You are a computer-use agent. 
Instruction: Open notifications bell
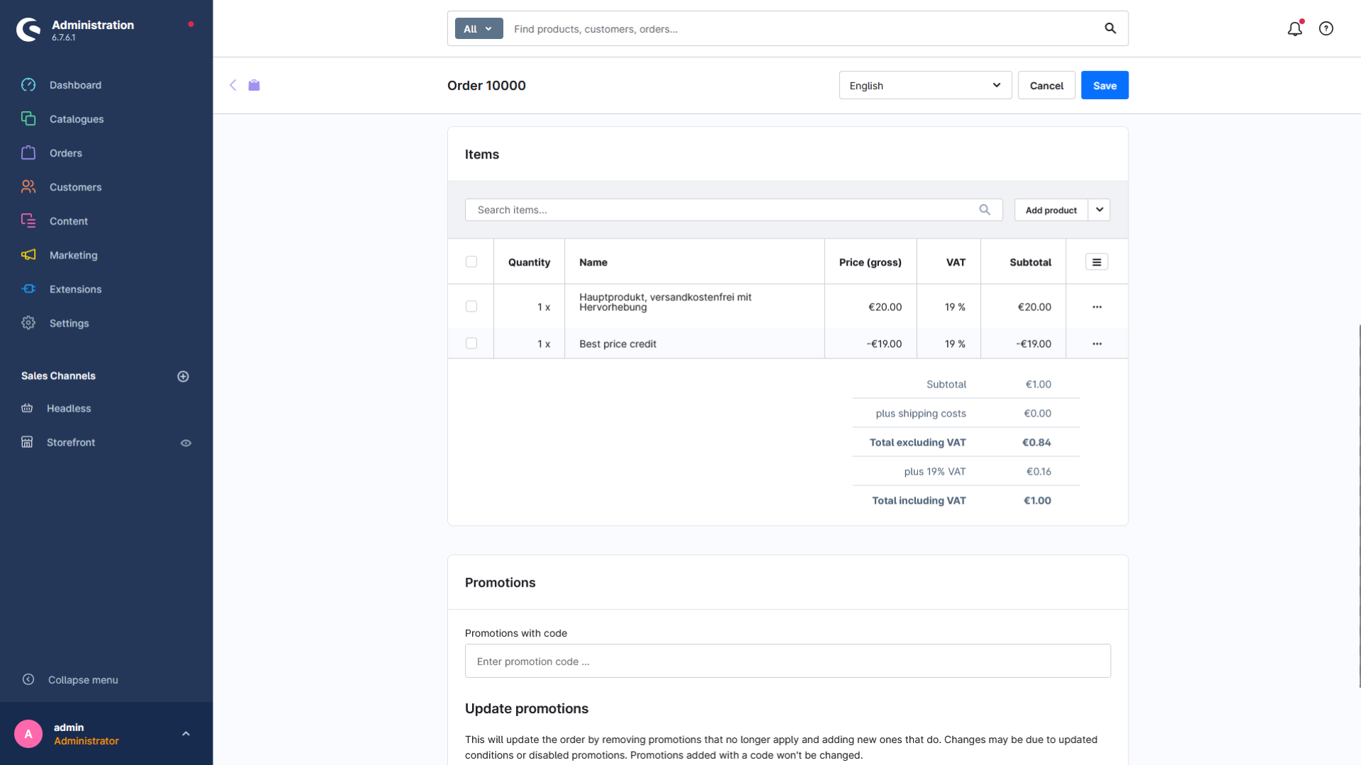pyautogui.click(x=1295, y=28)
